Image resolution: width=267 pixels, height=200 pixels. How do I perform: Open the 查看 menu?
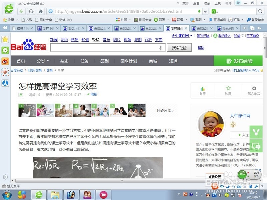pos(196,3)
